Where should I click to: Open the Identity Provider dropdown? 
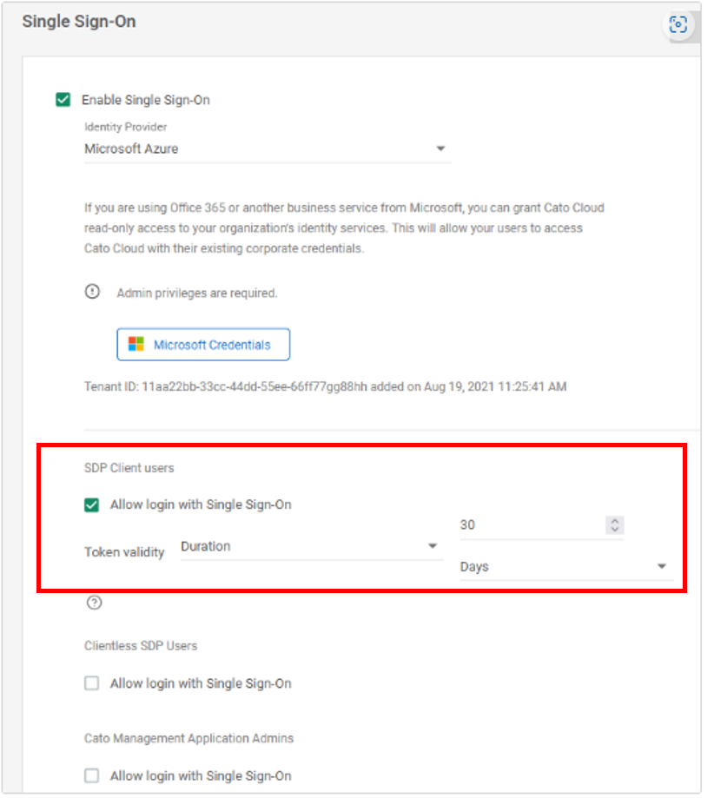268,149
